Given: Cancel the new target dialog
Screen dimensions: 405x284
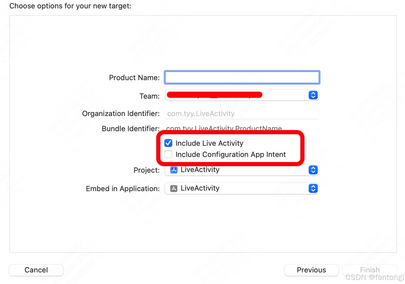Looking at the screenshot, I should tap(36, 270).
